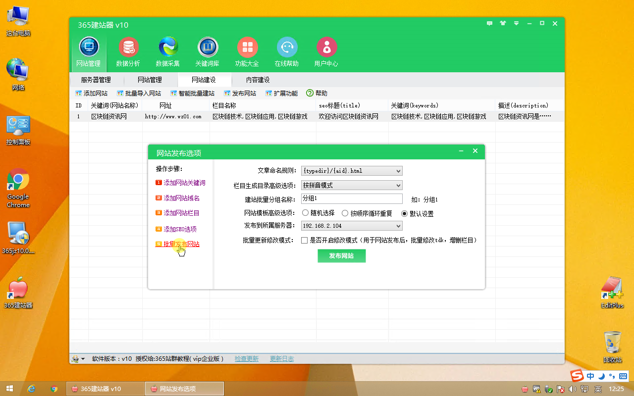Open the Windows Start button

pyautogui.click(x=9, y=389)
